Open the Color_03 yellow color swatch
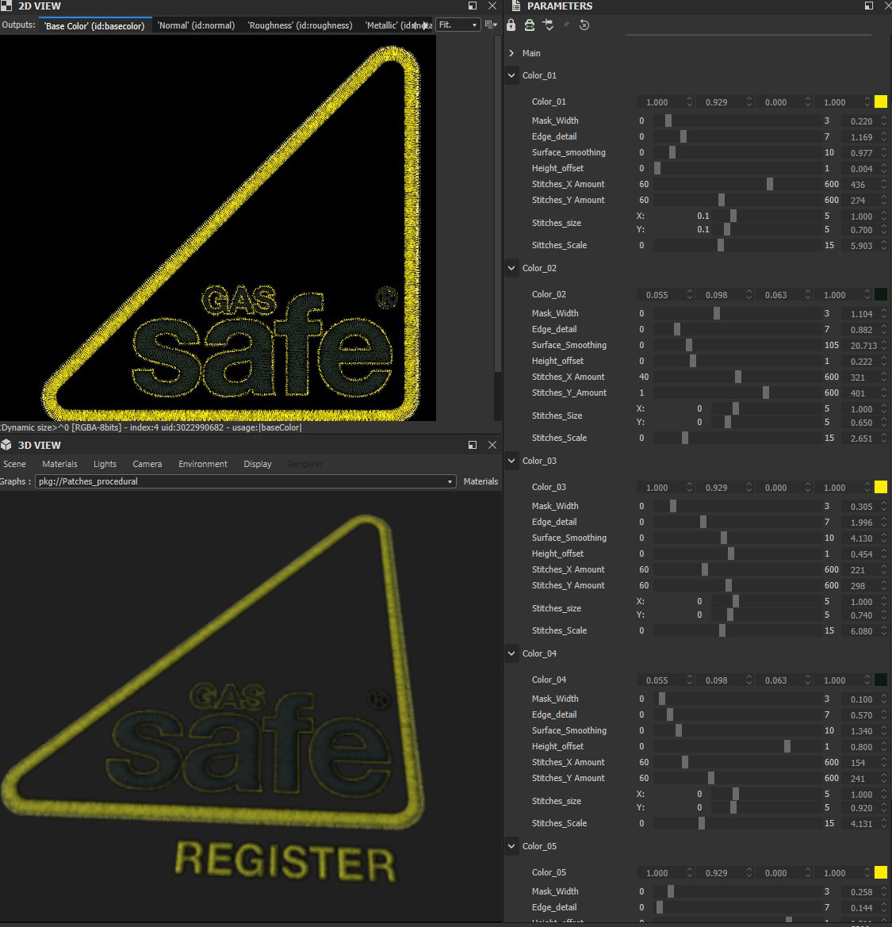892x927 pixels. (x=881, y=487)
